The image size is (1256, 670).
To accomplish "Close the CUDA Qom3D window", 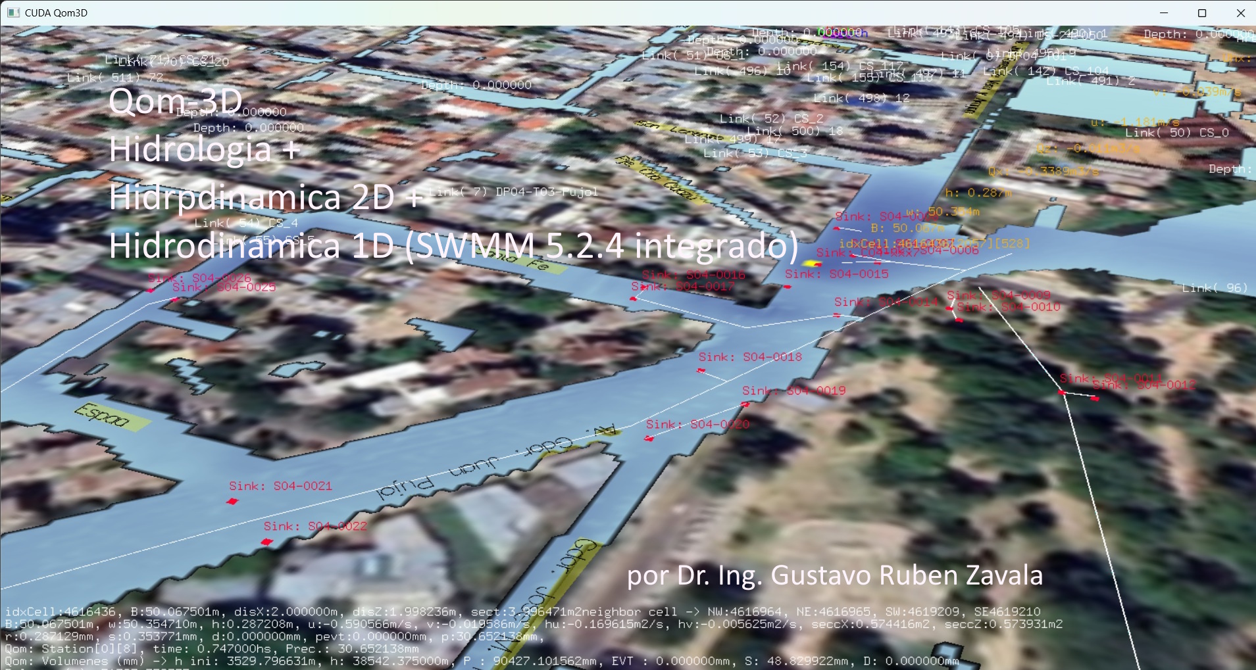I will pyautogui.click(x=1241, y=13).
